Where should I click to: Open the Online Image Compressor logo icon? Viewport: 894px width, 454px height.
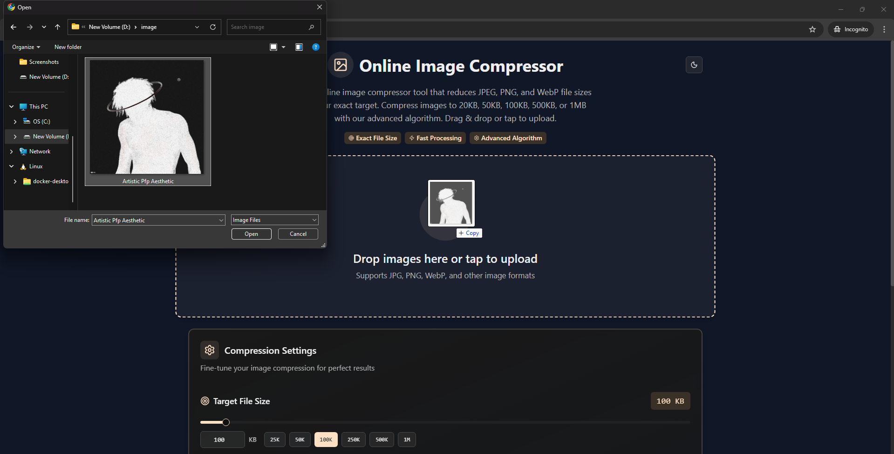tap(340, 65)
